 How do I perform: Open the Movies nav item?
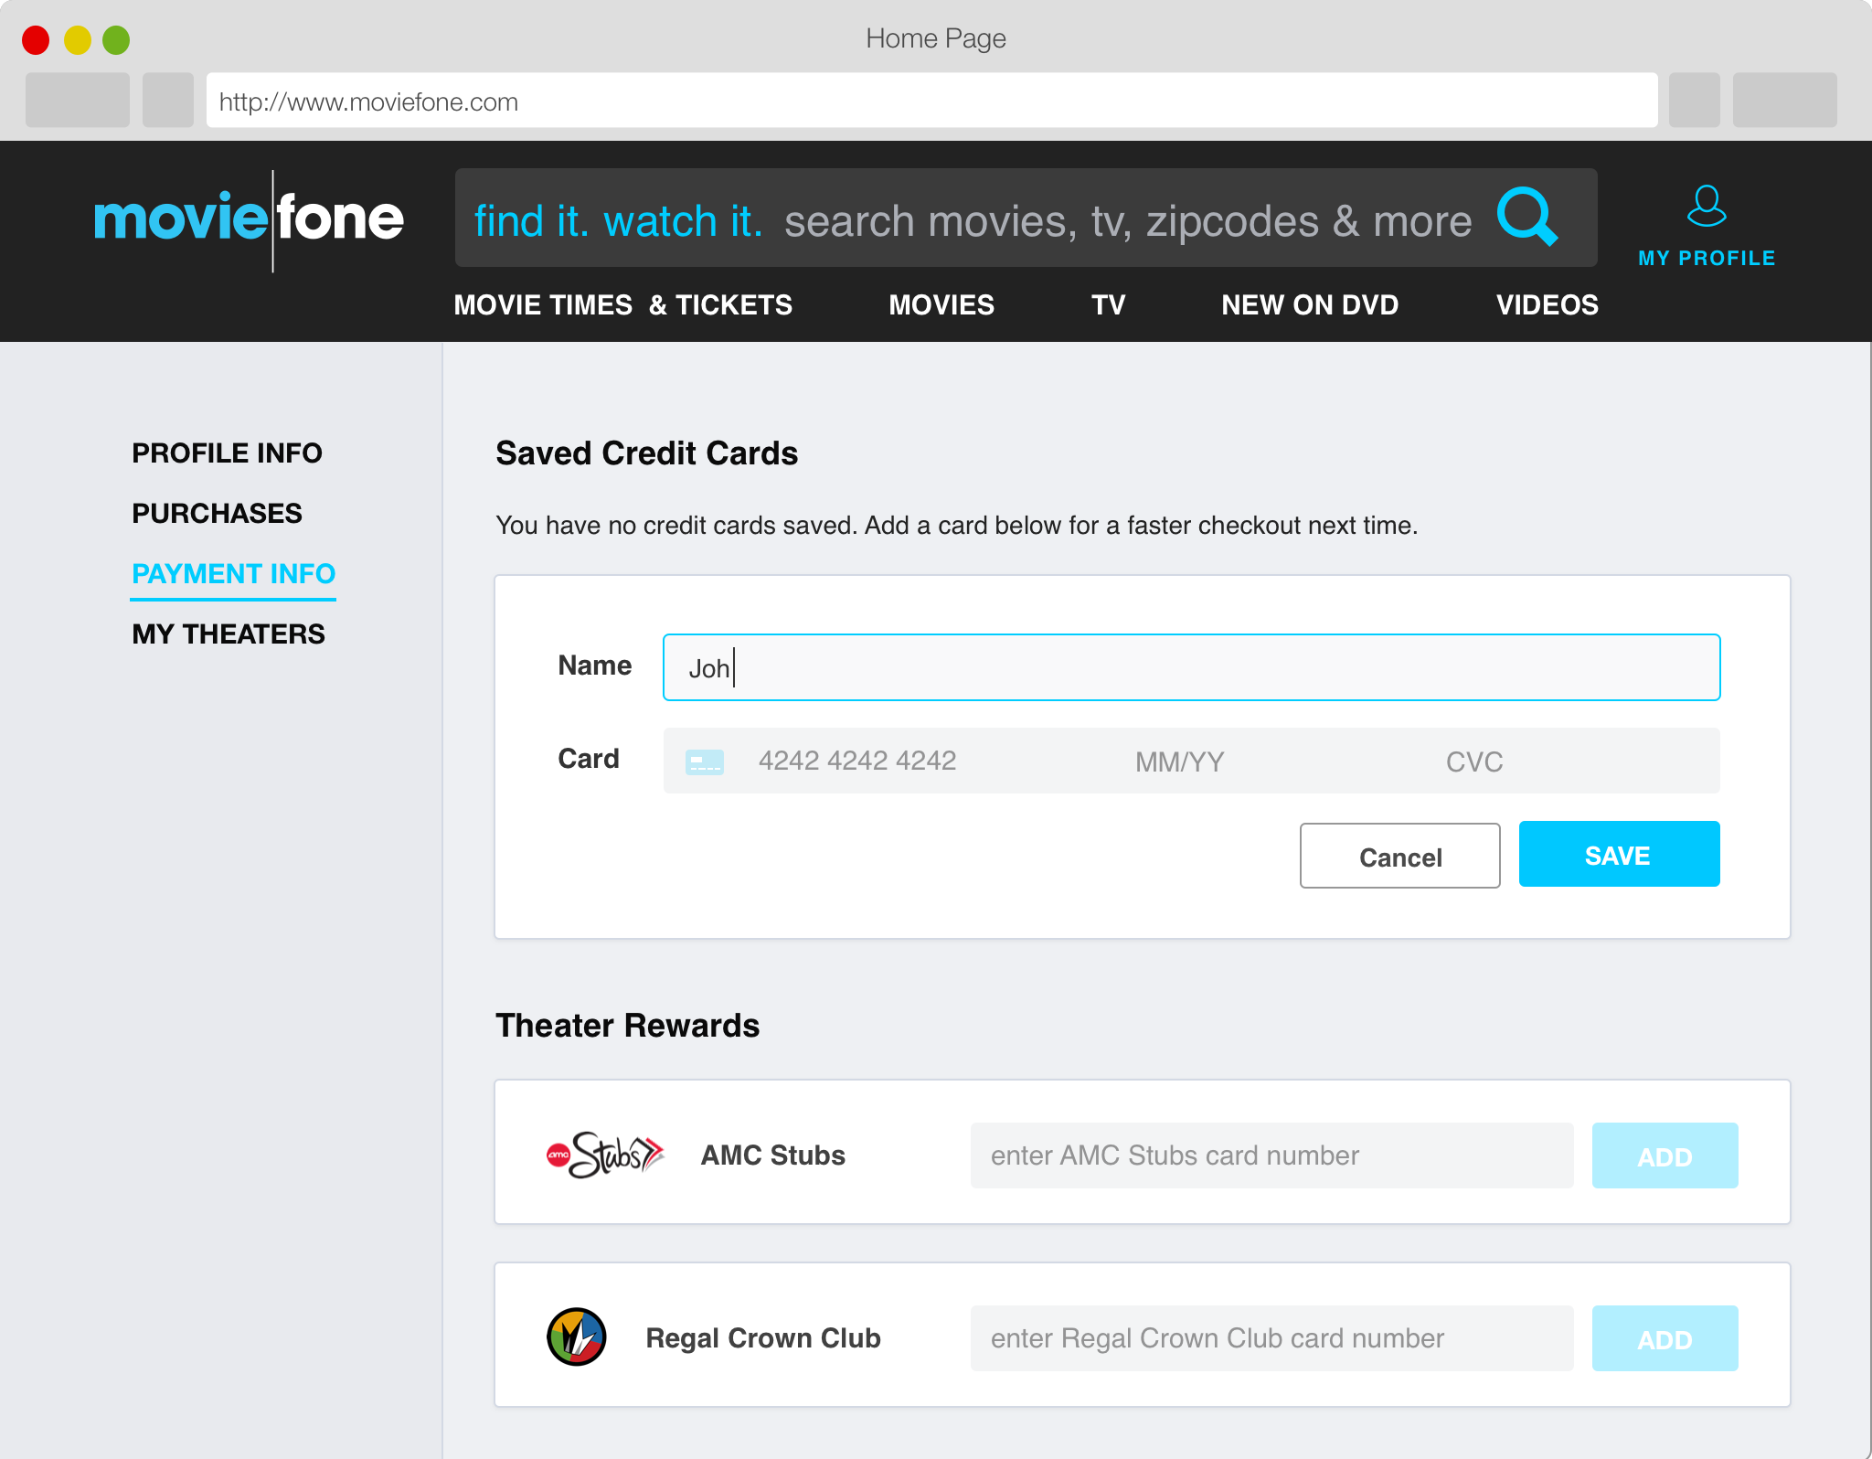coord(941,305)
